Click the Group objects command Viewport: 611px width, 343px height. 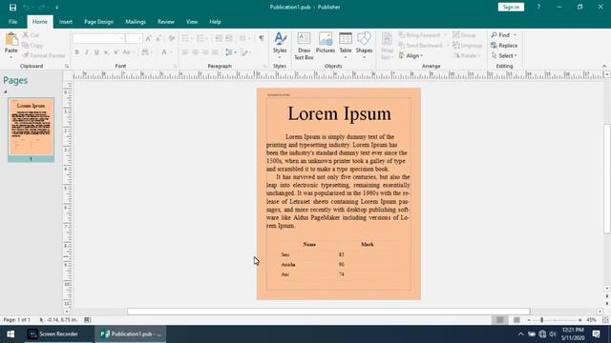[x=465, y=35]
